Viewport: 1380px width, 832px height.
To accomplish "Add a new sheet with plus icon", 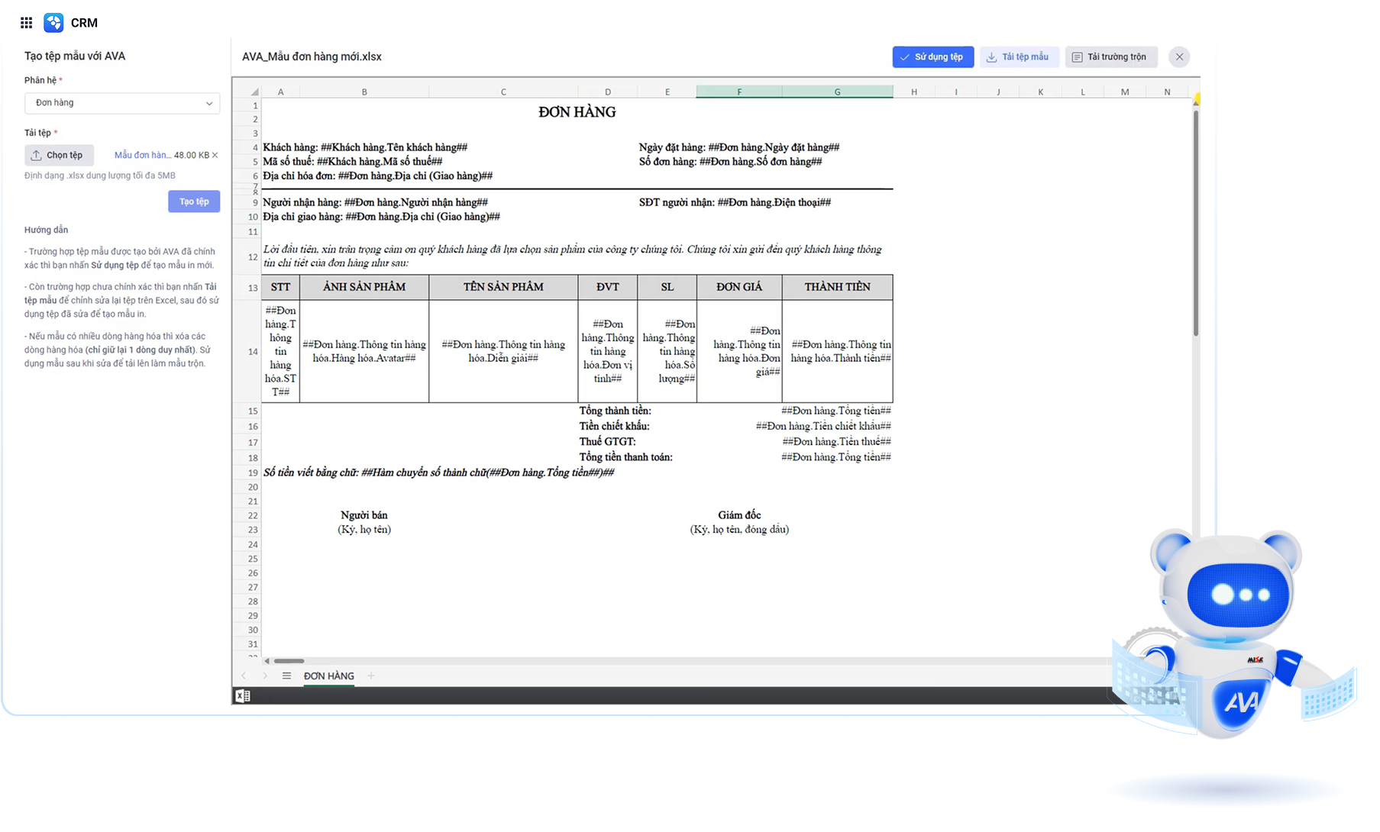I will tap(371, 676).
